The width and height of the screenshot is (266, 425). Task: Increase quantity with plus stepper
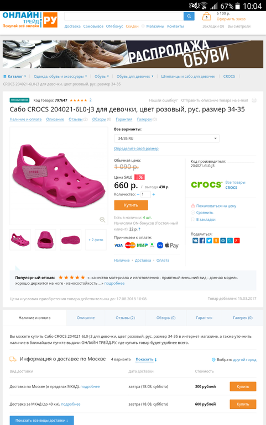[154, 194]
